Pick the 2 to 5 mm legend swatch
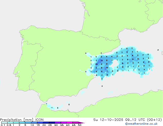163x126 pixels. click(22, 123)
